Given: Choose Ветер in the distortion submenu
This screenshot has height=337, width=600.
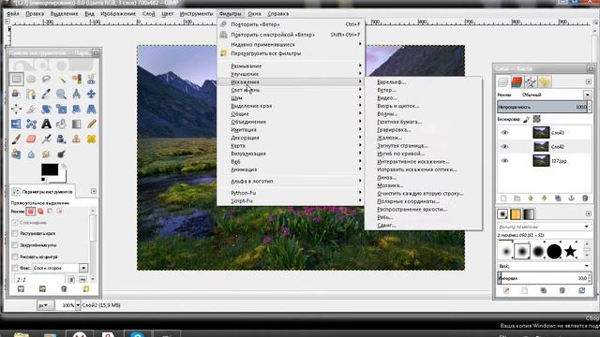Looking at the screenshot, I should (x=423, y=90).
